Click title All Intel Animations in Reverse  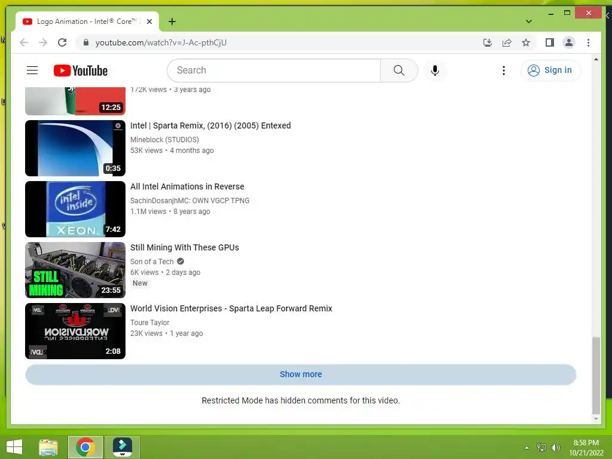[187, 186]
